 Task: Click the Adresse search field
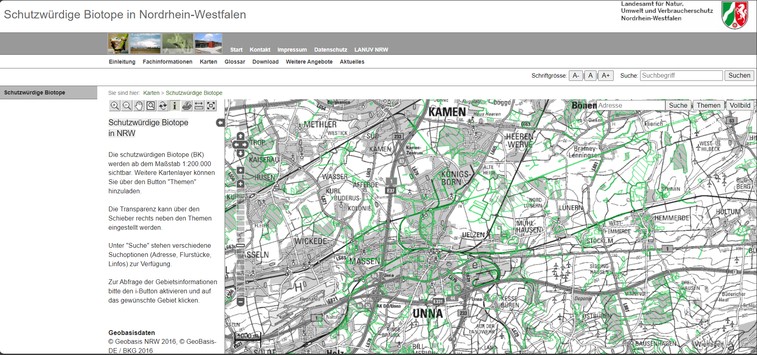(630, 105)
